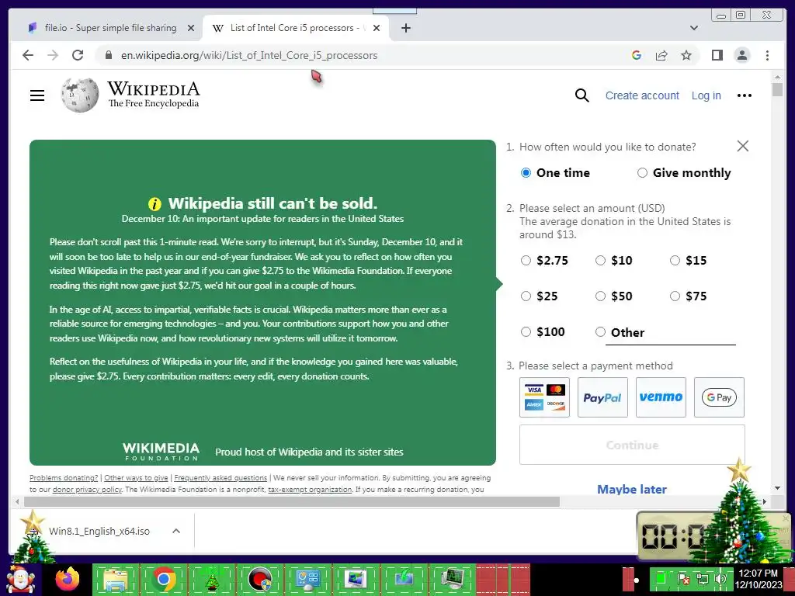The width and height of the screenshot is (795, 596).
Task: Launch Firefox from the taskbar
Action: 68,579
